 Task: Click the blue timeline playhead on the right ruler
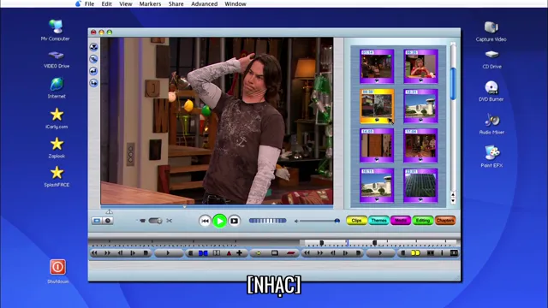348,242
